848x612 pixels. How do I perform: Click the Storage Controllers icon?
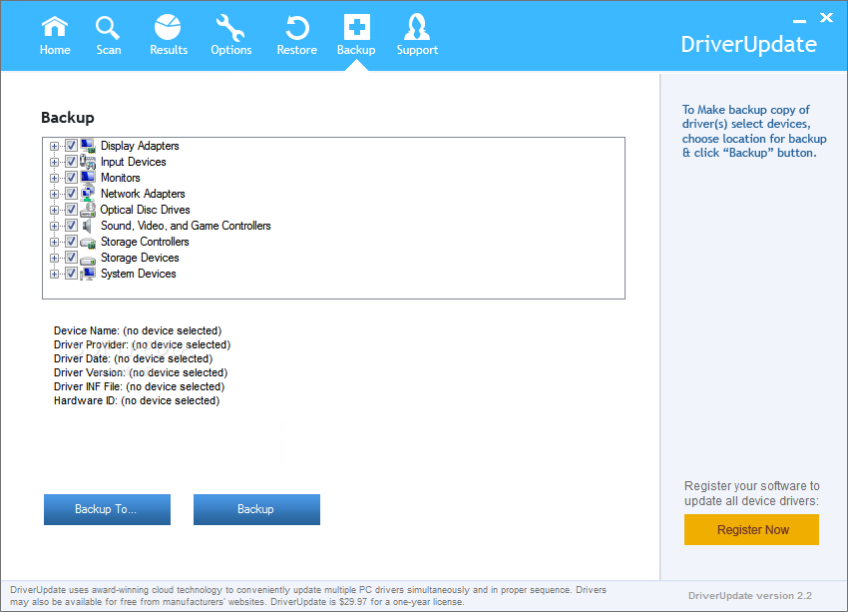[88, 243]
